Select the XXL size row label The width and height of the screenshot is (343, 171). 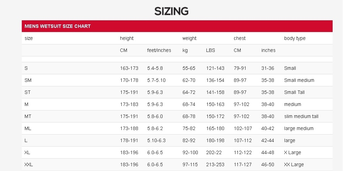(29, 165)
